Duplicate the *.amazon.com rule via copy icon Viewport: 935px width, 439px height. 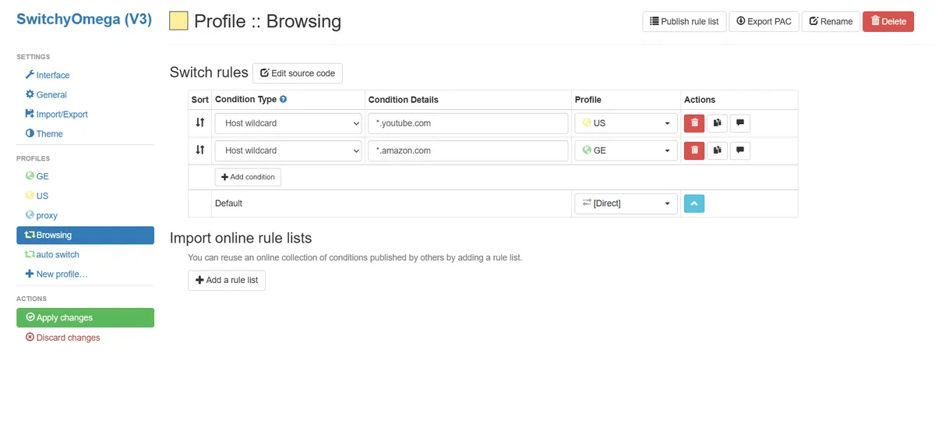pos(717,150)
